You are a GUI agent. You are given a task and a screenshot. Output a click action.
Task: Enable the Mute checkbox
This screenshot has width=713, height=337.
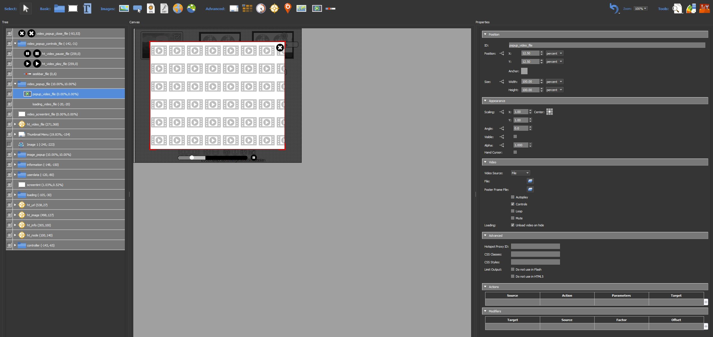[x=513, y=218]
